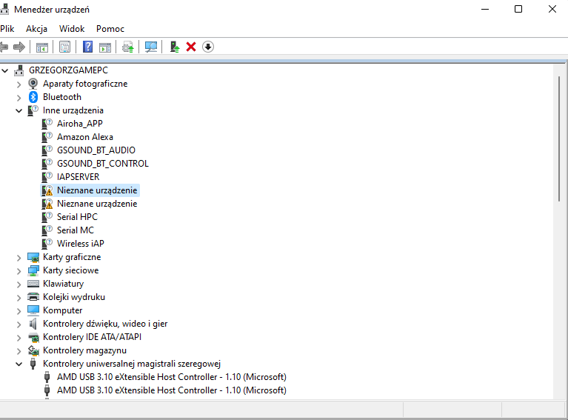Toggle the console tree pane toolbar icon
Screen dimensions: 568x420
[x=42, y=47]
